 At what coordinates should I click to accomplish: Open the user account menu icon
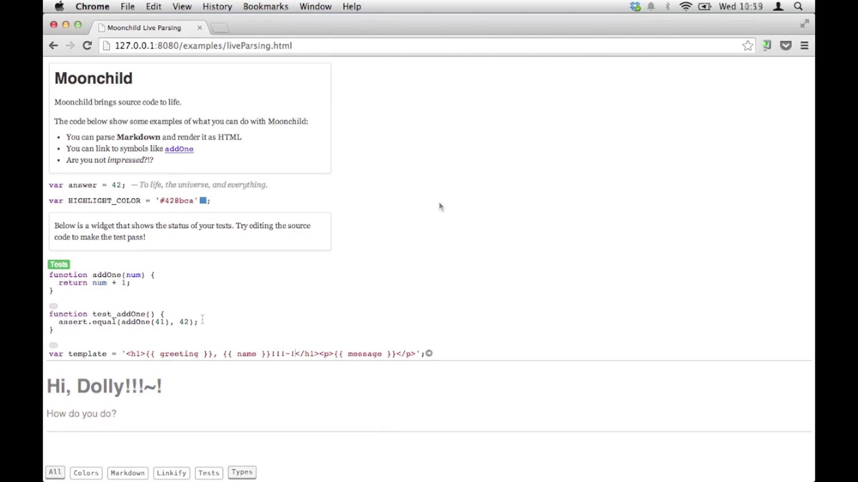click(778, 6)
